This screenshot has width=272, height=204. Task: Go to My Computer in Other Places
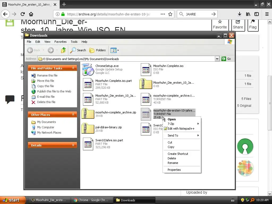pyautogui.click(x=43, y=127)
